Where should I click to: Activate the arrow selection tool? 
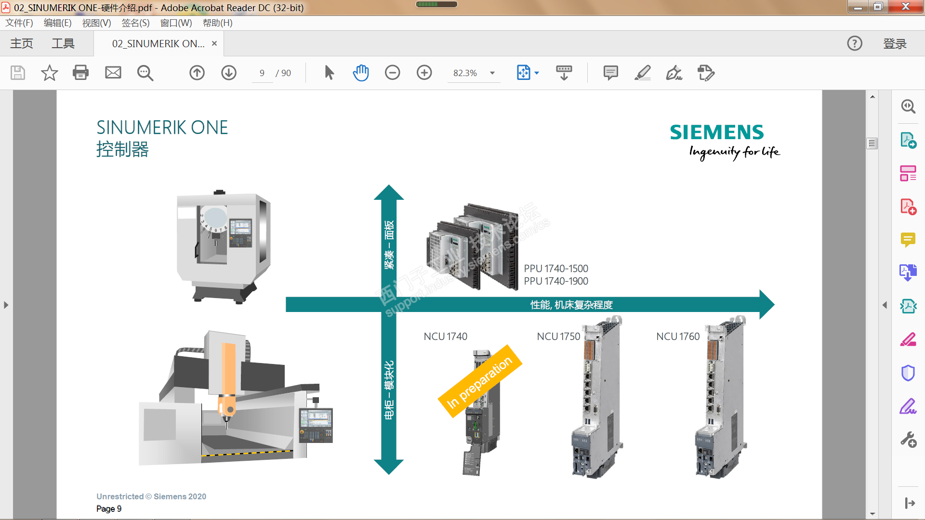pos(329,73)
